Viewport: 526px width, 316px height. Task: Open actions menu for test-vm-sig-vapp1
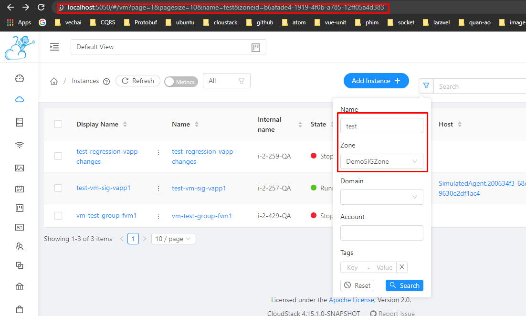point(158,189)
